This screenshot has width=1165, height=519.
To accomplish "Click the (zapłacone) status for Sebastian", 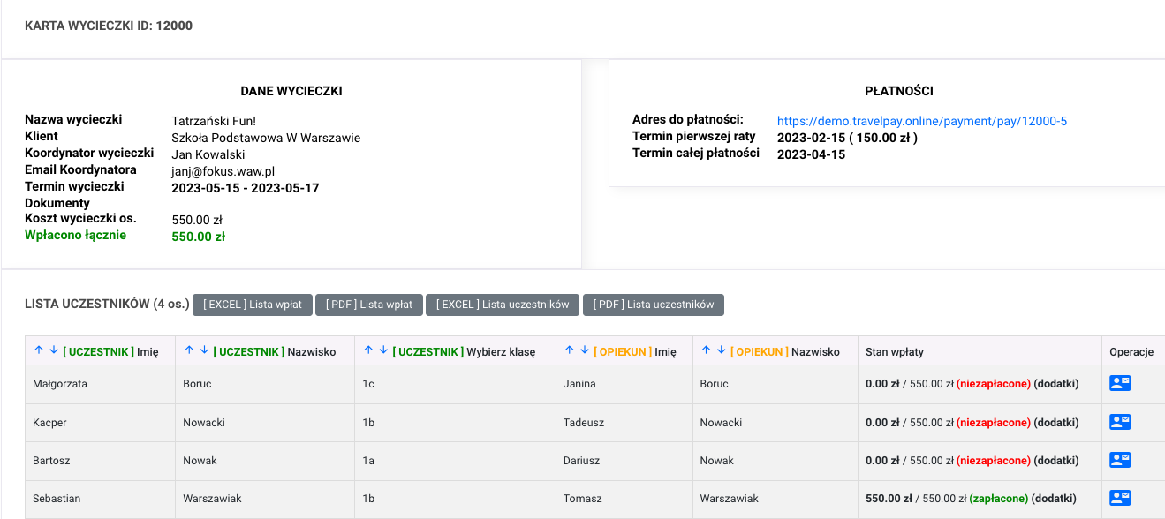I will 999,499.
